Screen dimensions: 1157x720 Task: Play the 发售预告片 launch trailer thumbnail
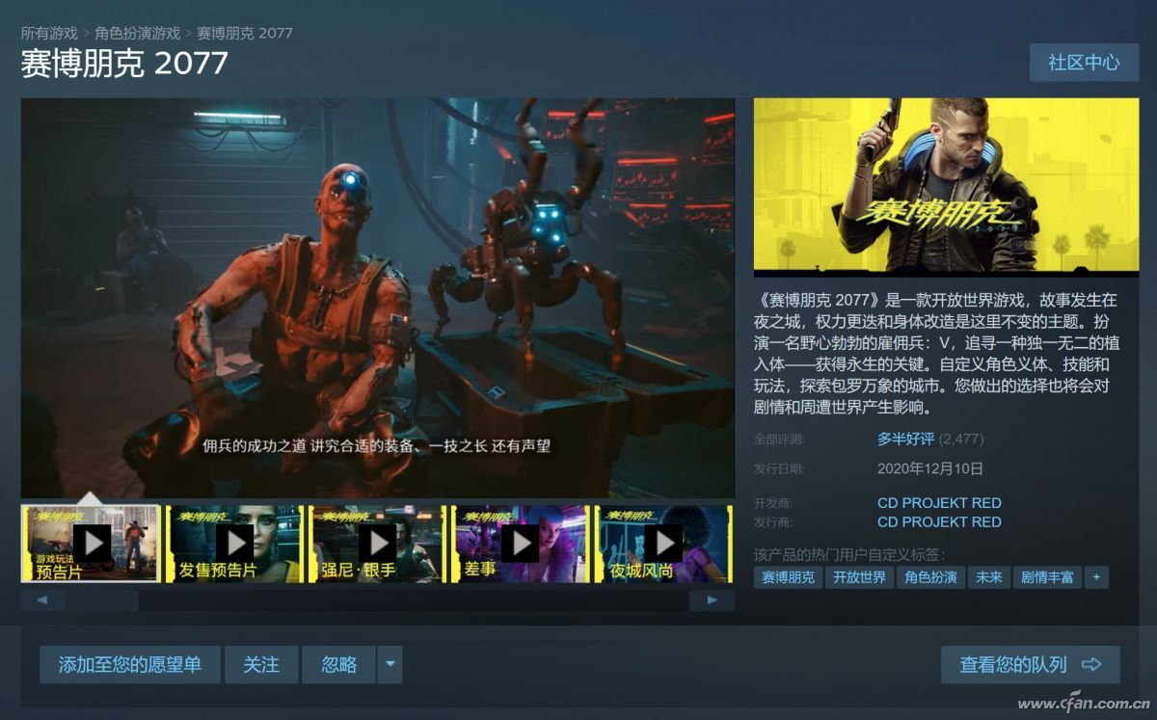point(234,544)
